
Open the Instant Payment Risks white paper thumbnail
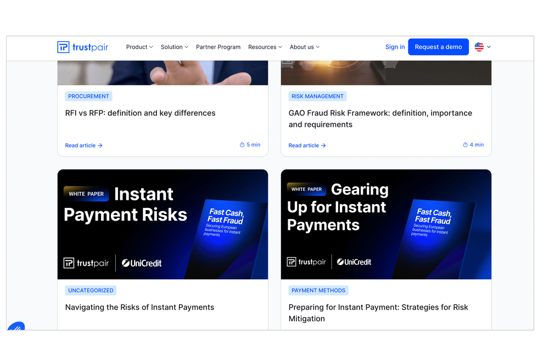click(x=163, y=224)
